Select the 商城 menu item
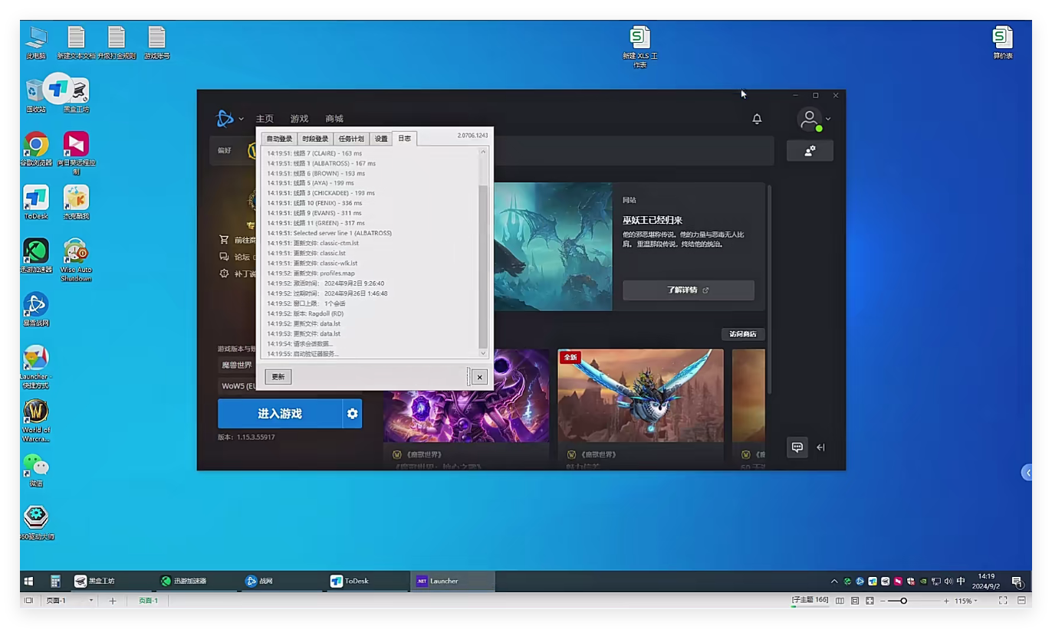 click(334, 119)
